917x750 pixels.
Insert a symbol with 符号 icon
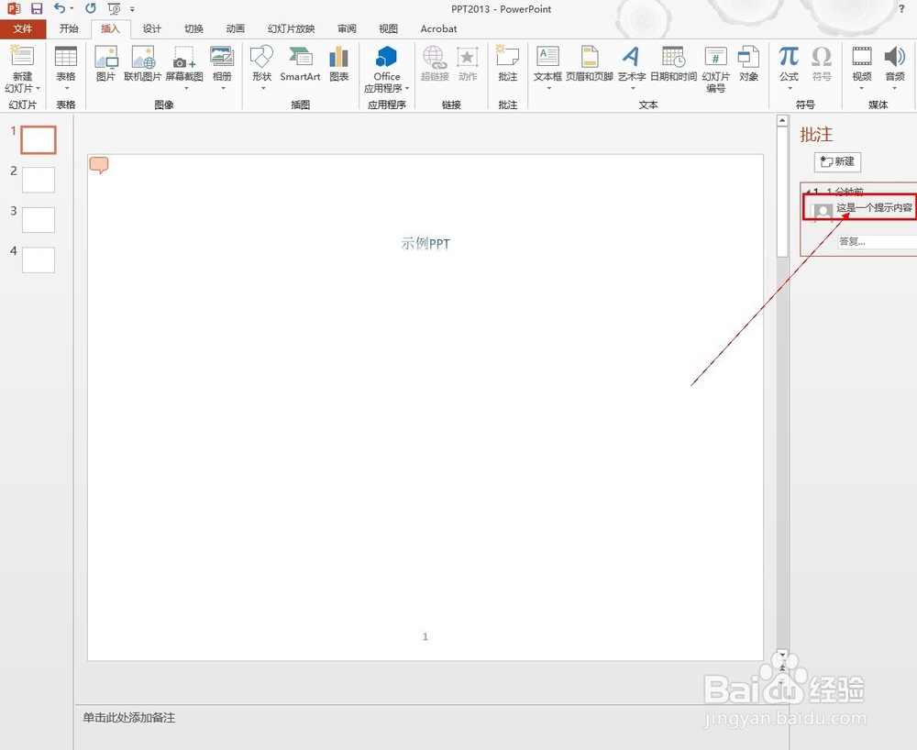coord(822,57)
